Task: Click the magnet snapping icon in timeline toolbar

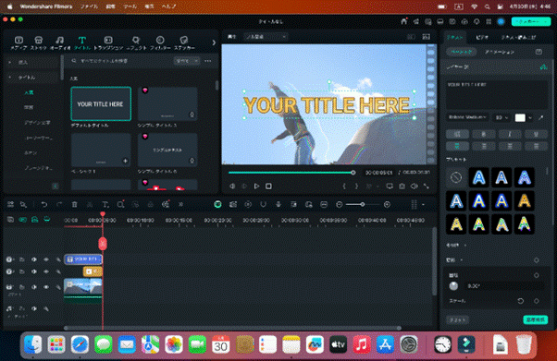Action: coord(263,204)
